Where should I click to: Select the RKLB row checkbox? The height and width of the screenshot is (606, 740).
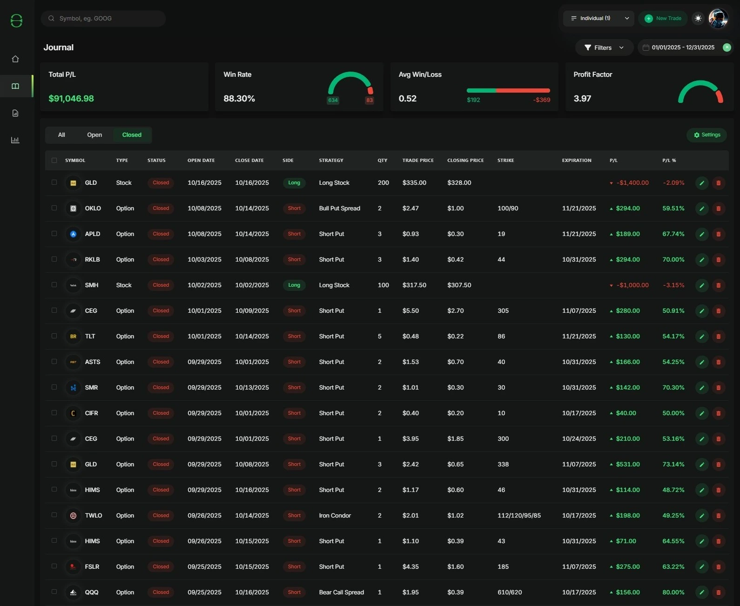click(x=54, y=259)
